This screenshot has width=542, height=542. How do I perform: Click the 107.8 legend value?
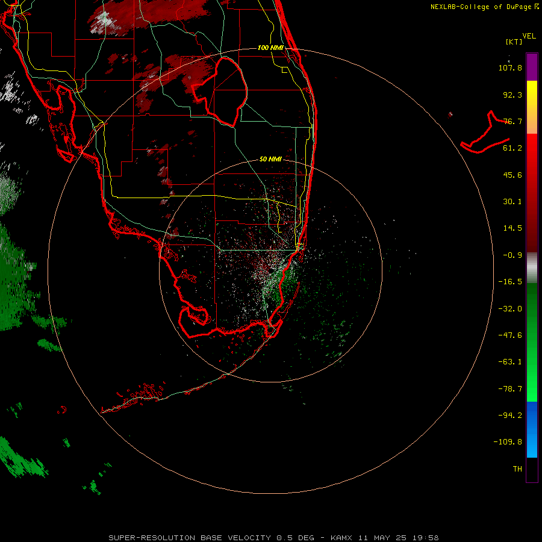pyautogui.click(x=510, y=67)
